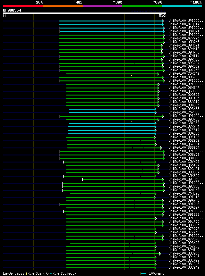Open hit UniRef100_A7P7Y5
205x276 pixels.
tap(184, 38)
